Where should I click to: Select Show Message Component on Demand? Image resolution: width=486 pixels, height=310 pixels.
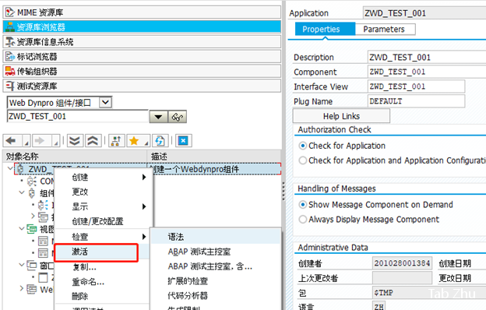[x=303, y=205]
